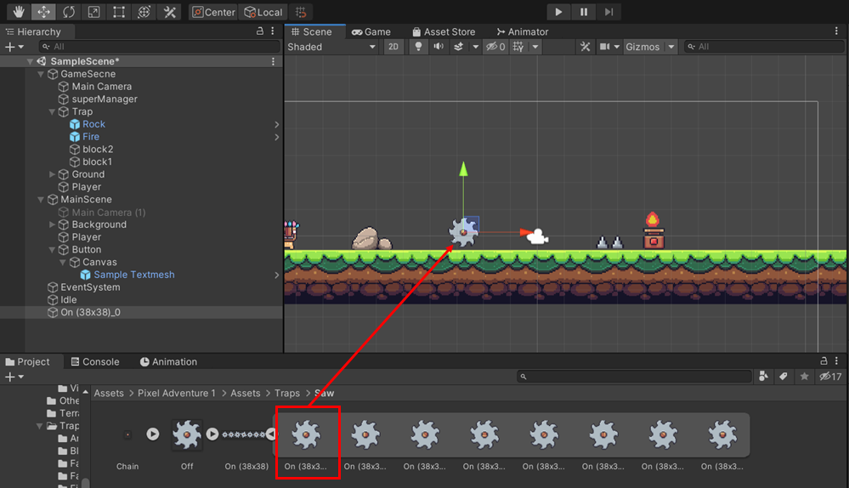
Task: Select On (38x38)_0 object
Action: tap(90, 313)
